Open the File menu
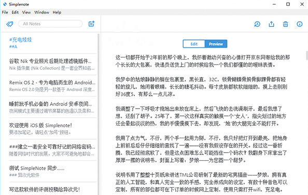Screen dimensions: 308x195 tap(5, 12)
